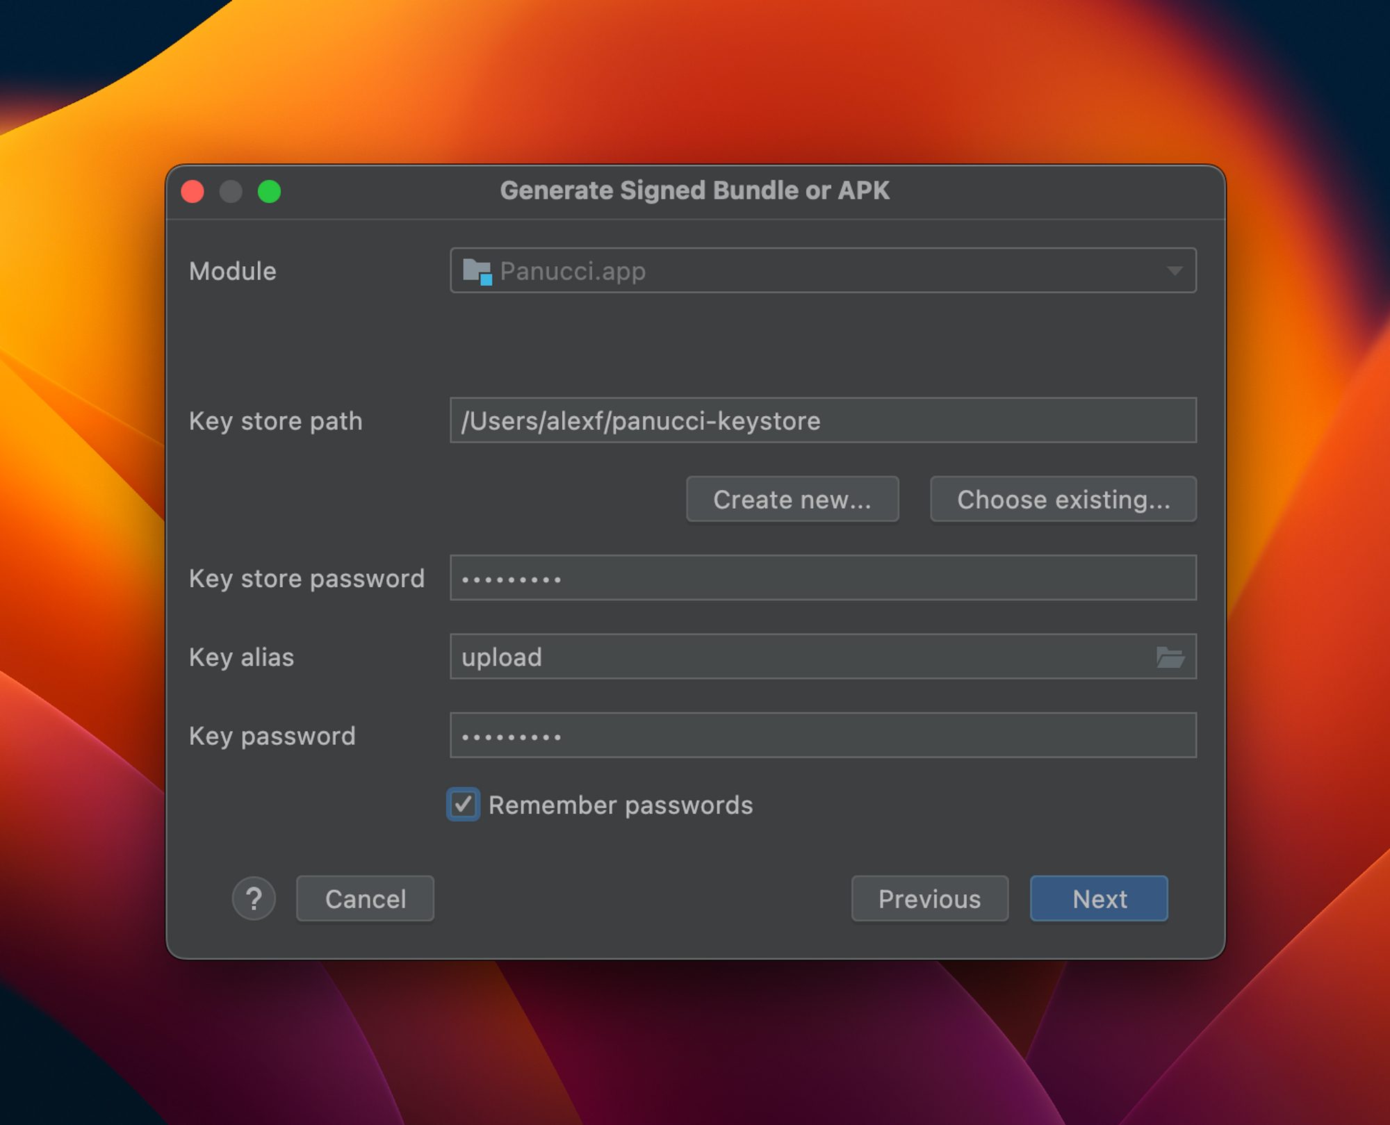Screen dimensions: 1390x1125
Task: Click the green zoom window button
Action: [270, 191]
